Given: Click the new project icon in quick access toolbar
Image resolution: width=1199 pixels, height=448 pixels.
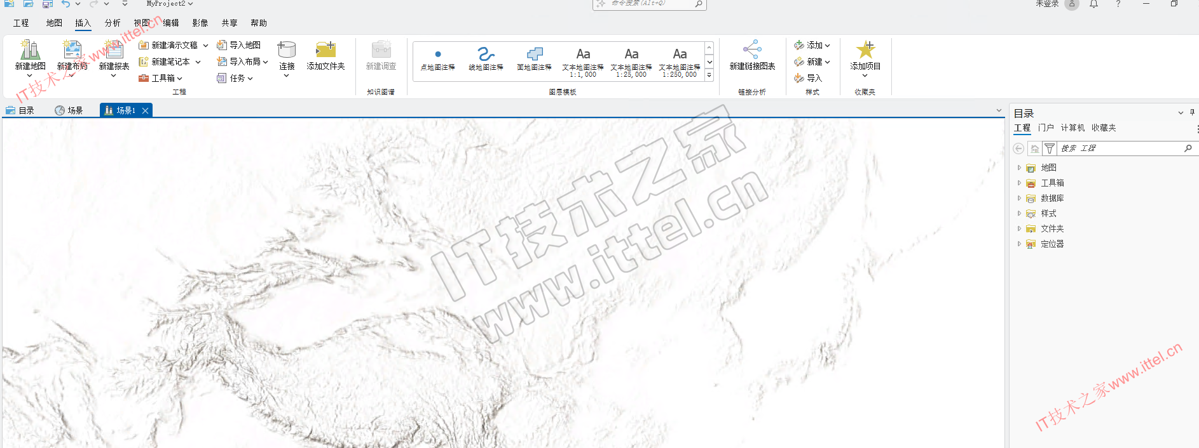Looking at the screenshot, I should click(x=10, y=4).
